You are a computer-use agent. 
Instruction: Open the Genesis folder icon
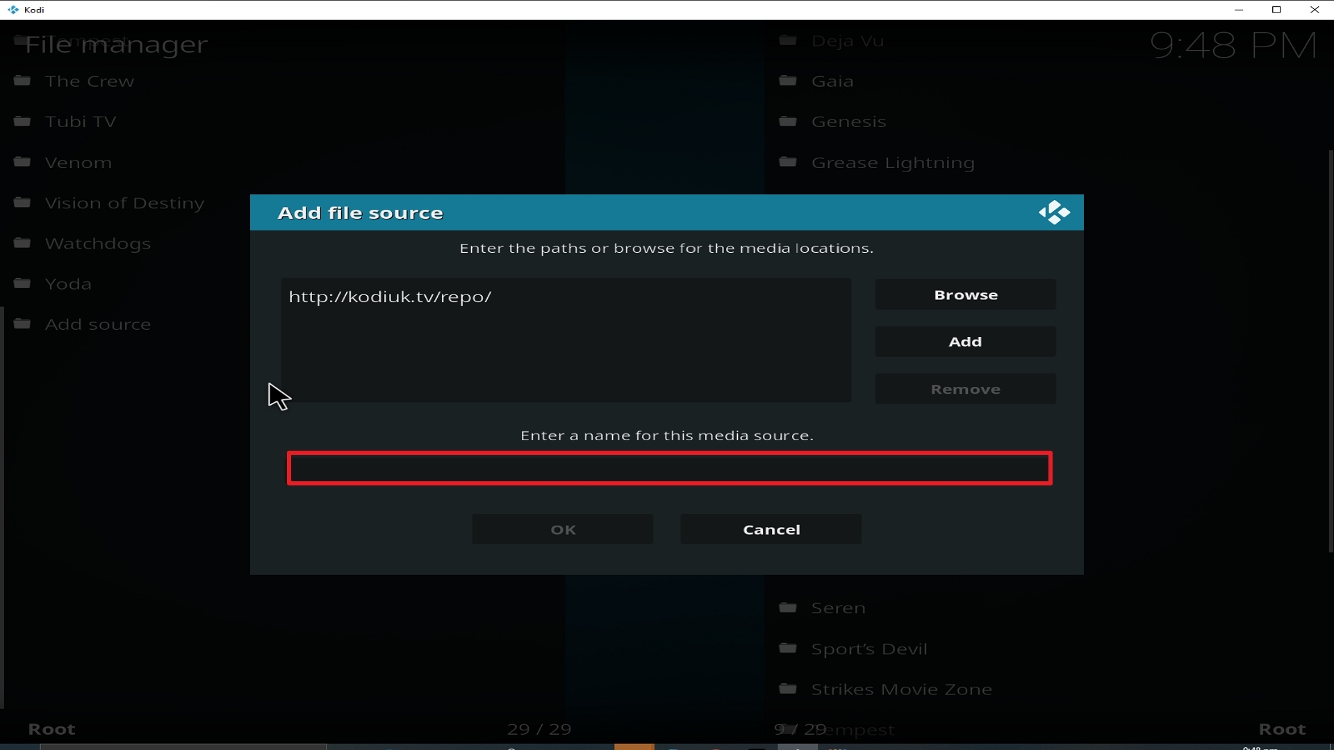(x=788, y=121)
